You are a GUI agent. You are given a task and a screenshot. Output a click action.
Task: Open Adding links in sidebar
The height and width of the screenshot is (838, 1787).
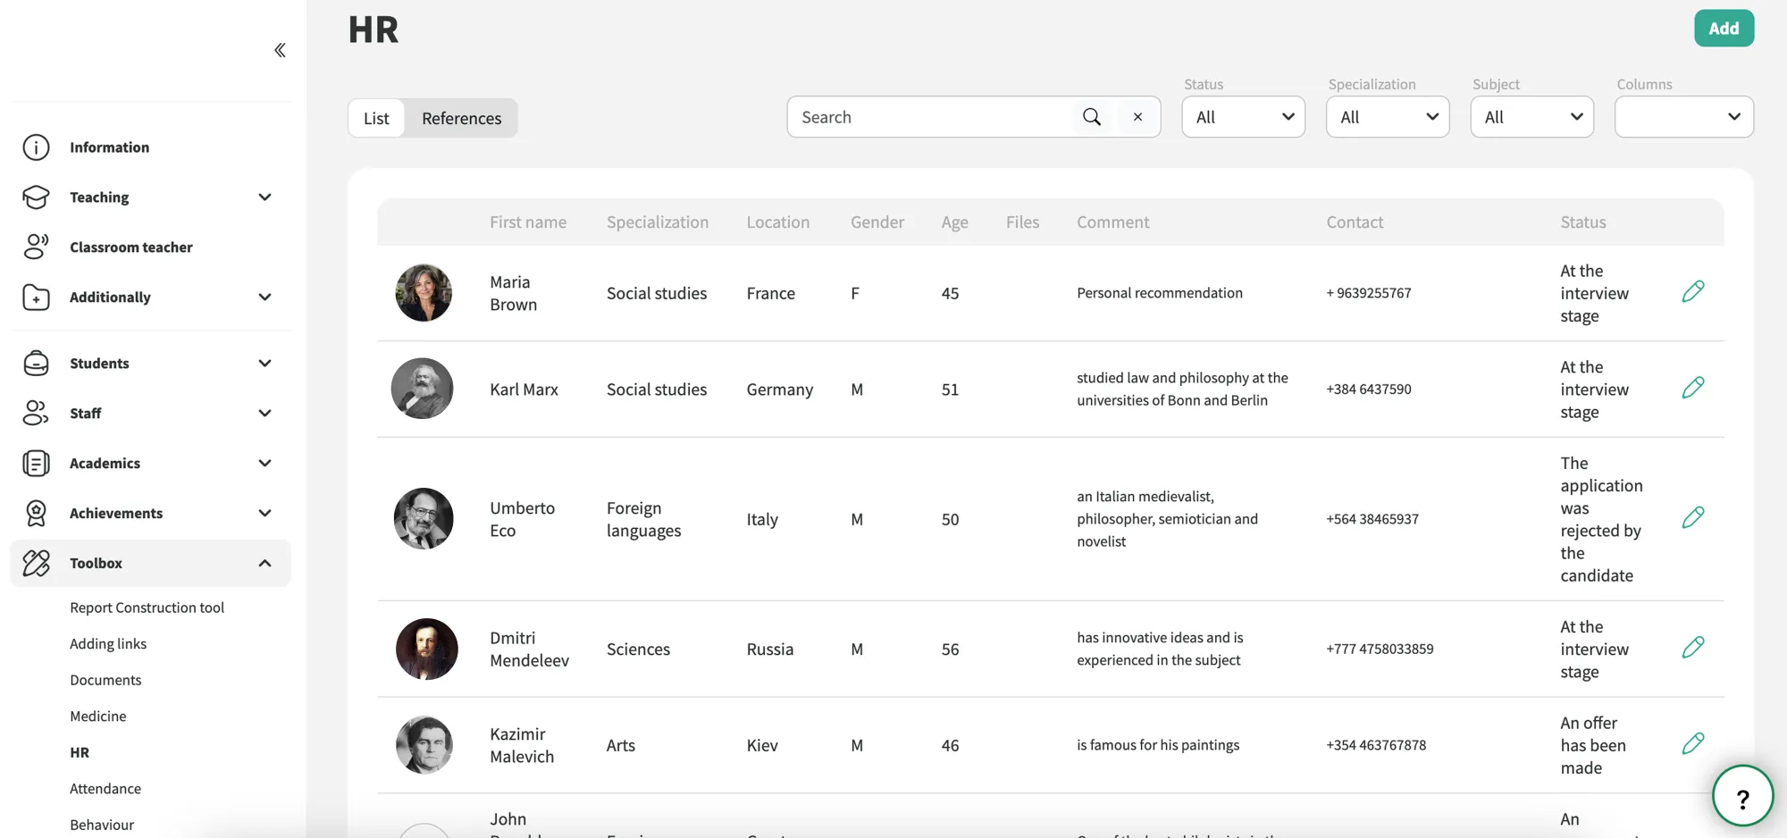[108, 644]
